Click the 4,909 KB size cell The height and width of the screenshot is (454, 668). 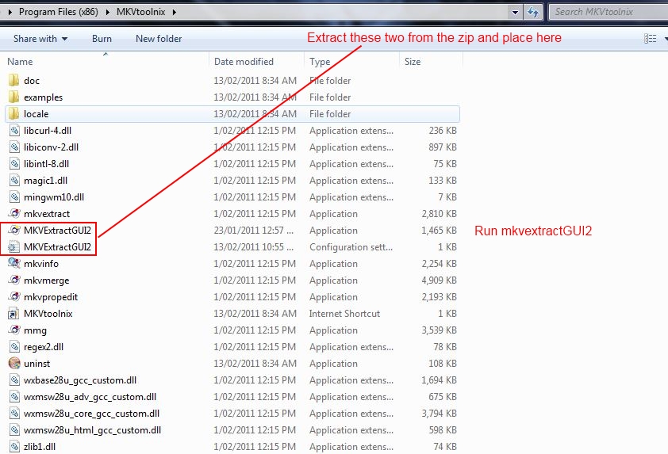439,280
